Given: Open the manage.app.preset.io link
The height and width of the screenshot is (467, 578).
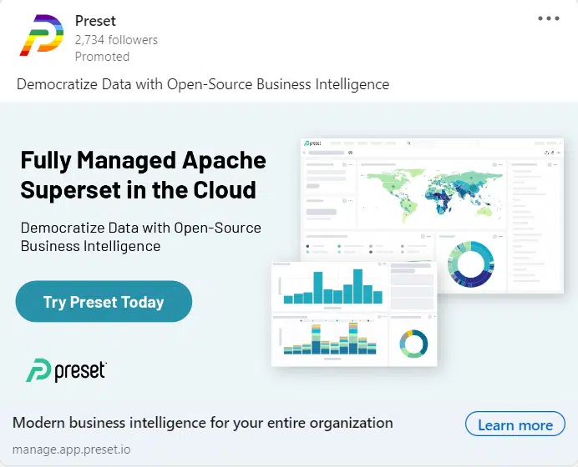Looking at the screenshot, I should pyautogui.click(x=71, y=449).
